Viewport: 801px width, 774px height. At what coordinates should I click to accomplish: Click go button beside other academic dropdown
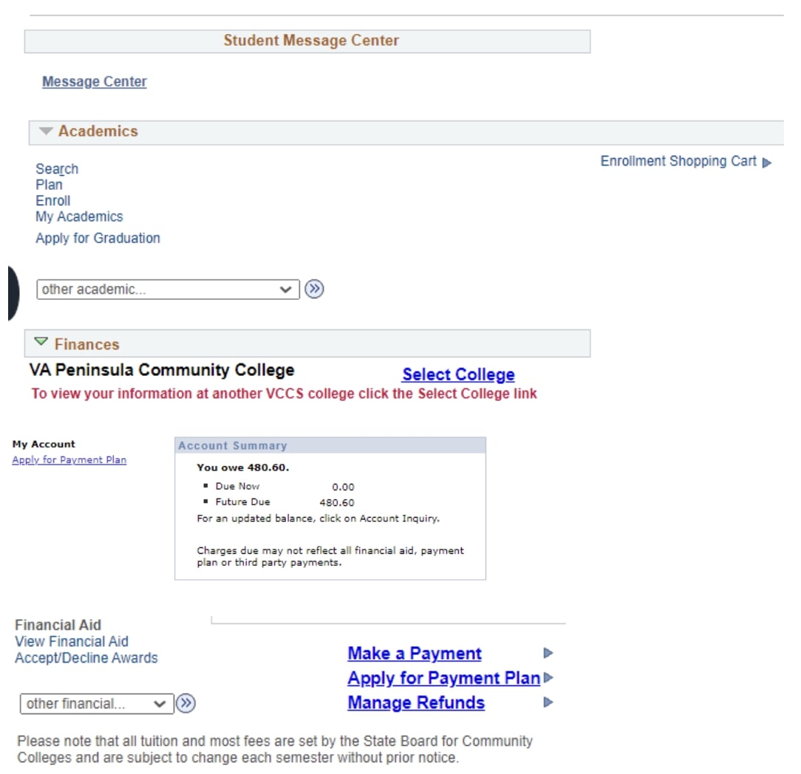click(315, 290)
